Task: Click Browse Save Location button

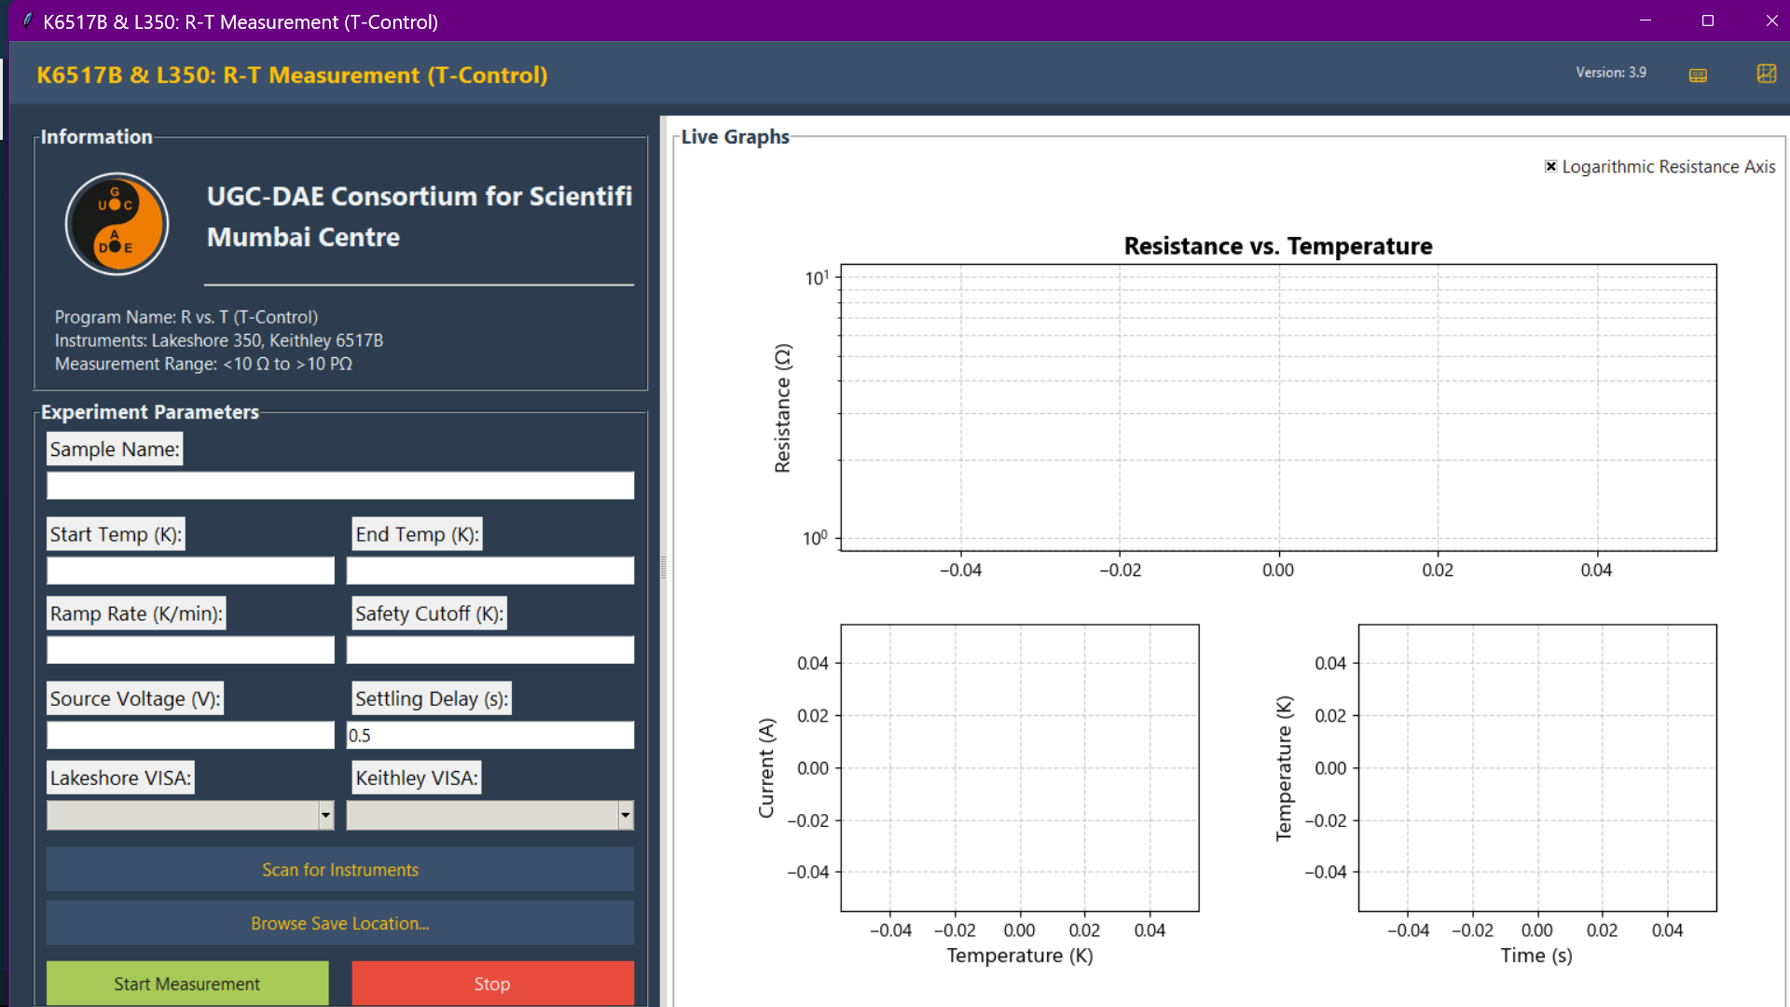Action: (340, 923)
